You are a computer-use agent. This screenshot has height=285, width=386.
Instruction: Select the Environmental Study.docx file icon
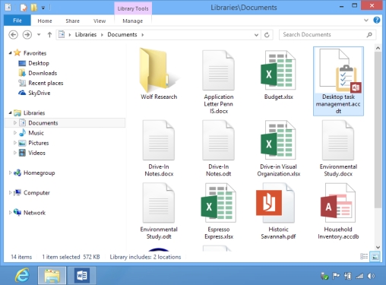[338, 140]
